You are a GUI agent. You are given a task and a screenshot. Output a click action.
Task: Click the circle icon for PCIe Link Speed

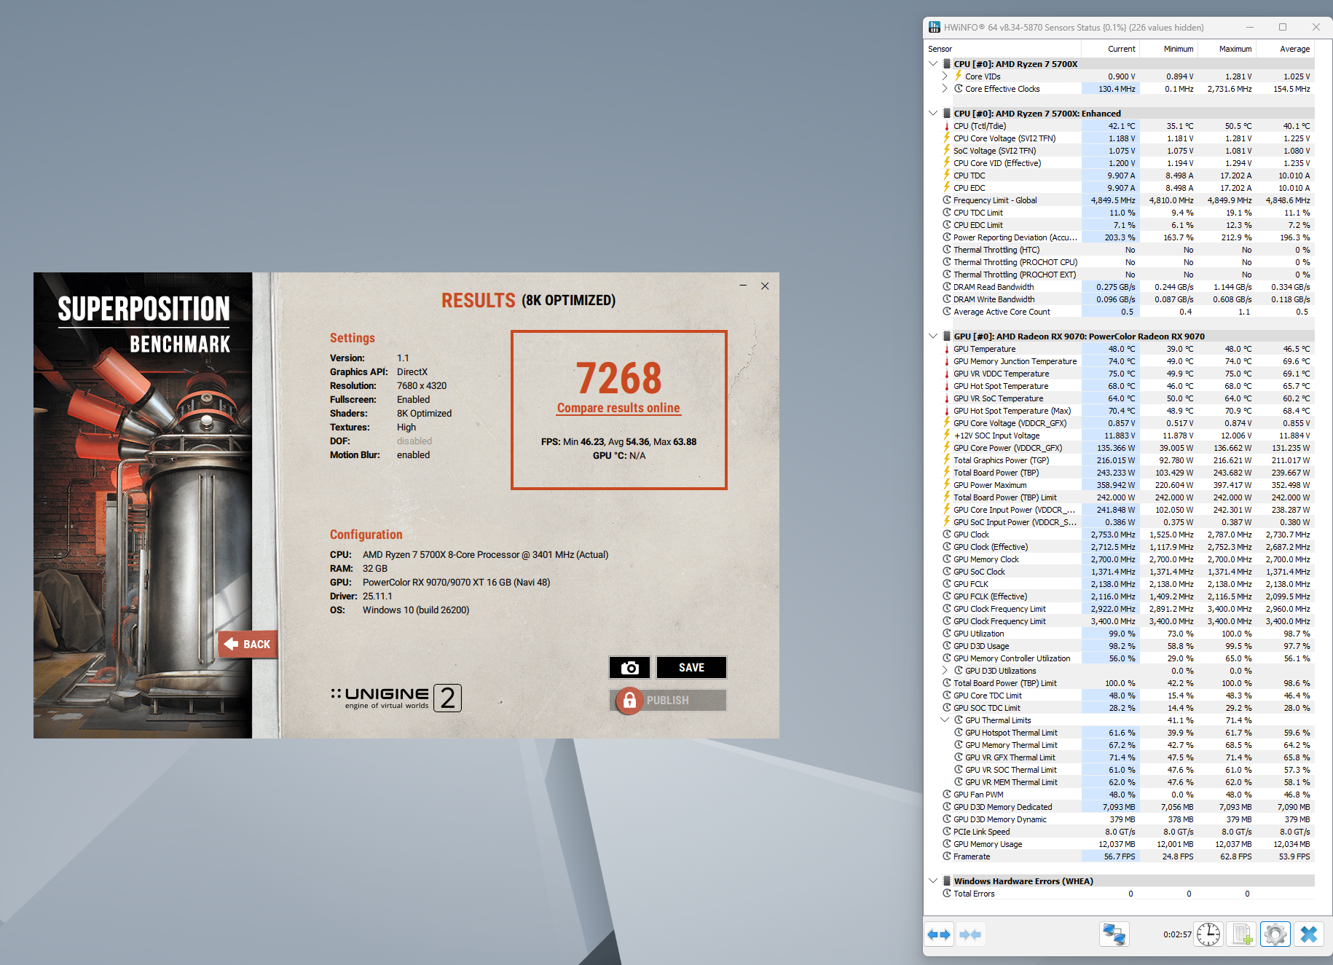(x=947, y=832)
